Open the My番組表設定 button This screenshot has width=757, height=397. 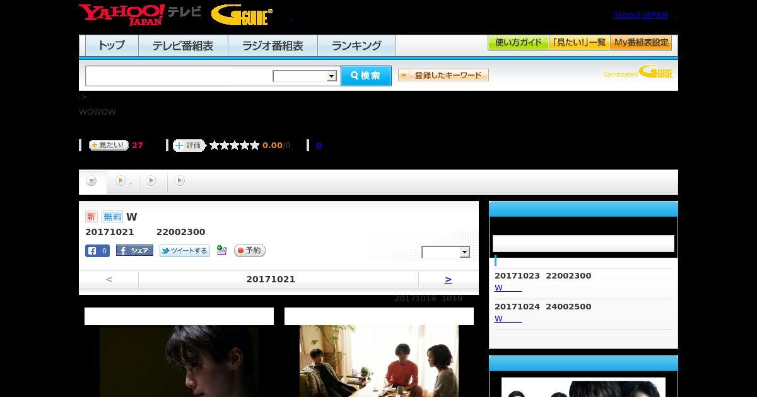coord(641,43)
